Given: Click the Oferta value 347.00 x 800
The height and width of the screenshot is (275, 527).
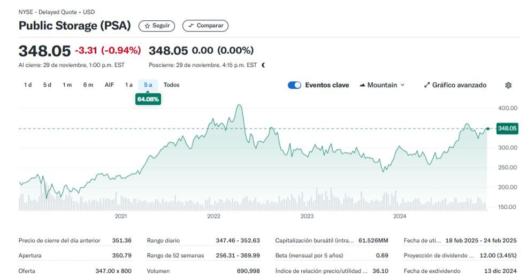Looking at the screenshot, I should pos(113,271).
